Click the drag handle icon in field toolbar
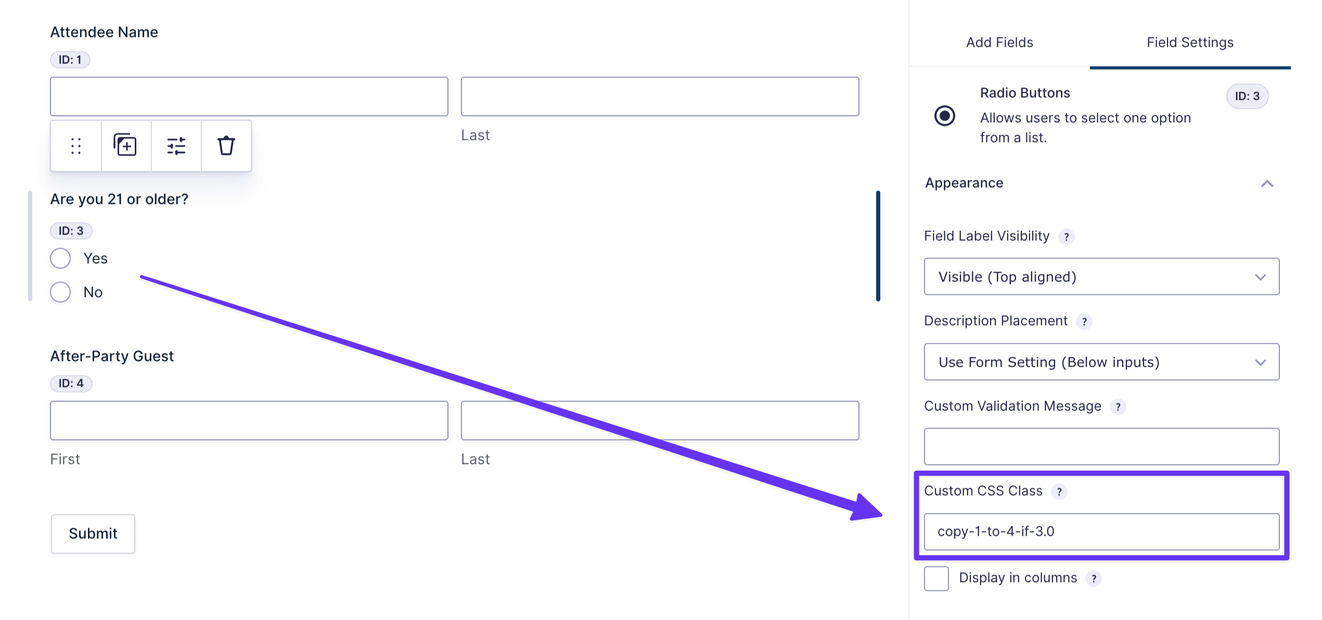Viewport: 1322px width, 620px height. tap(76, 146)
